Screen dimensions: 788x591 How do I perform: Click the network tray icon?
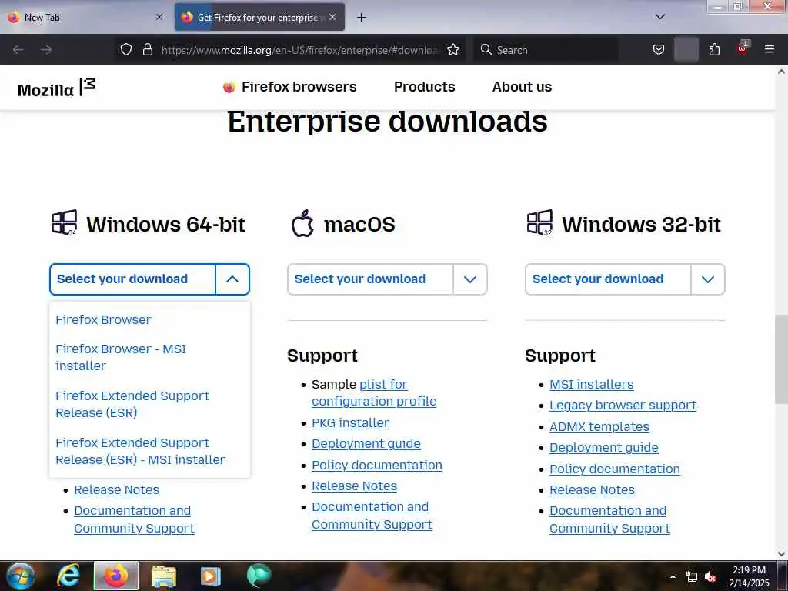[x=692, y=577]
